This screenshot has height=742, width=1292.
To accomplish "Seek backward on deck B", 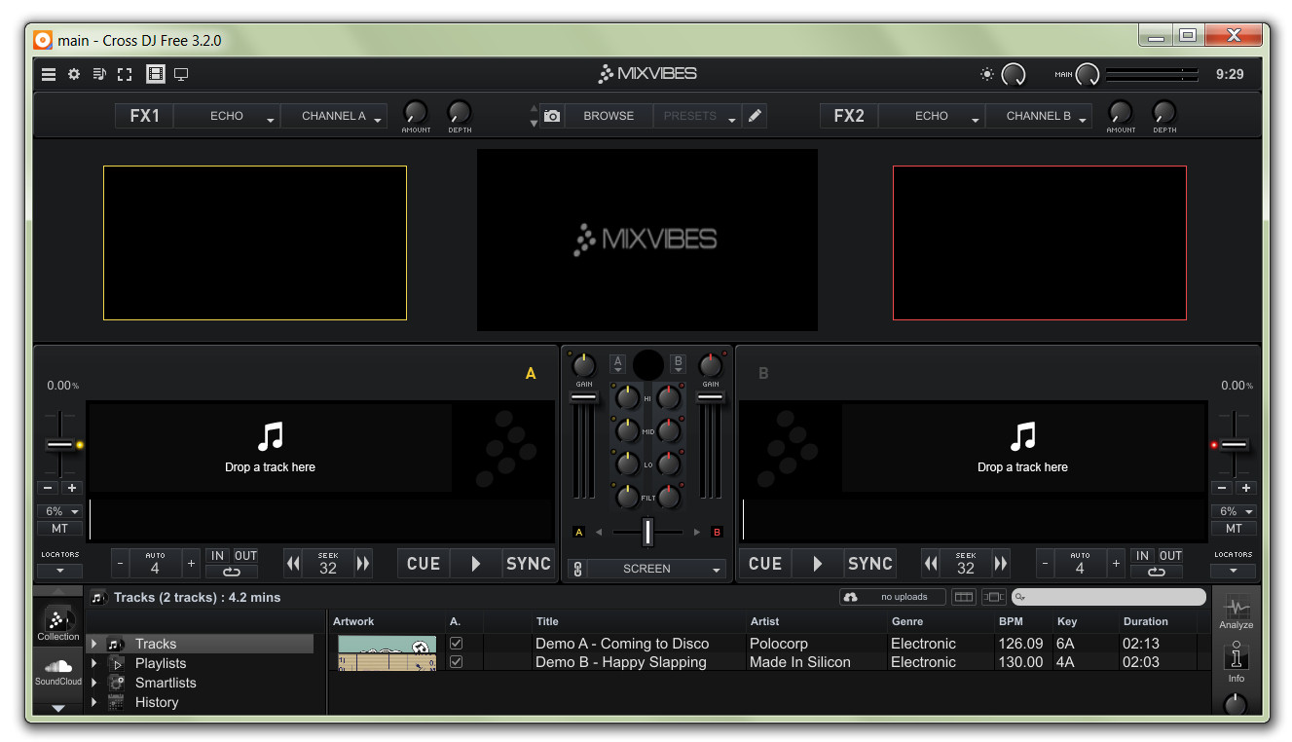I will pos(931,564).
